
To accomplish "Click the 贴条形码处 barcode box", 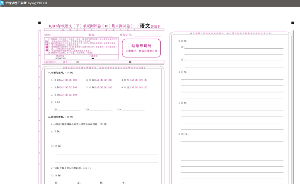I will point(141,48).
